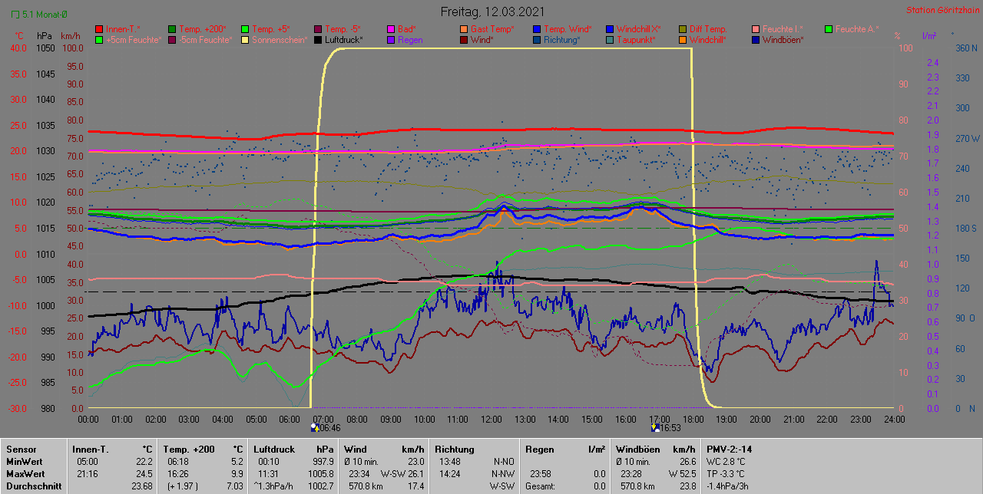
Task: Click the sunrise icon at 06:46
Action: (x=315, y=428)
